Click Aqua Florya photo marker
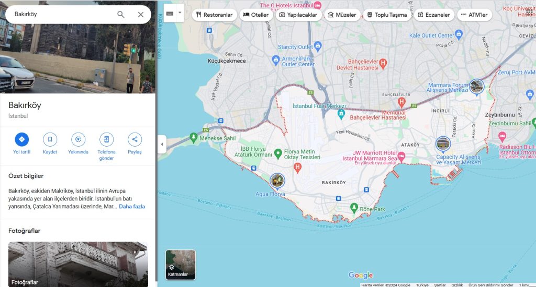536x287 pixels. pyautogui.click(x=277, y=181)
